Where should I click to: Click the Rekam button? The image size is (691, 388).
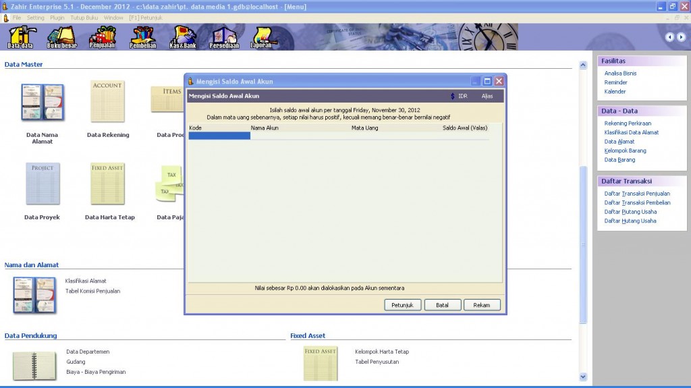tap(482, 305)
